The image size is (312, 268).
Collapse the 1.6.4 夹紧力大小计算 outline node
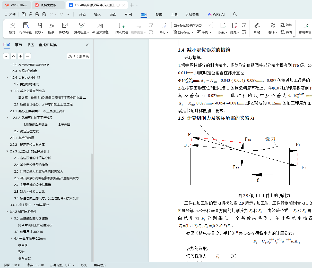[x=7, y=78]
